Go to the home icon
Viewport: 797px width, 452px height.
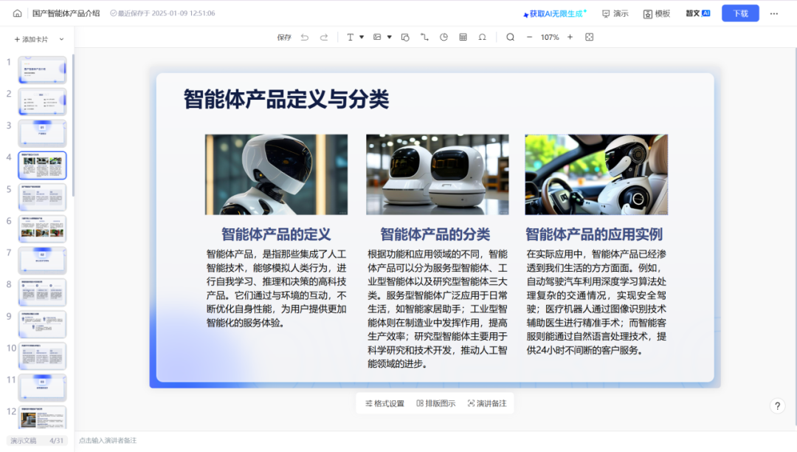pyautogui.click(x=17, y=13)
